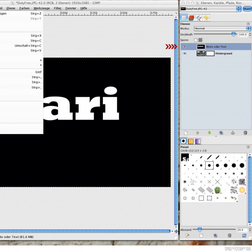Click the Deckkraft value stepper arrows
The height and width of the screenshot is (252, 252).
click(250, 34)
